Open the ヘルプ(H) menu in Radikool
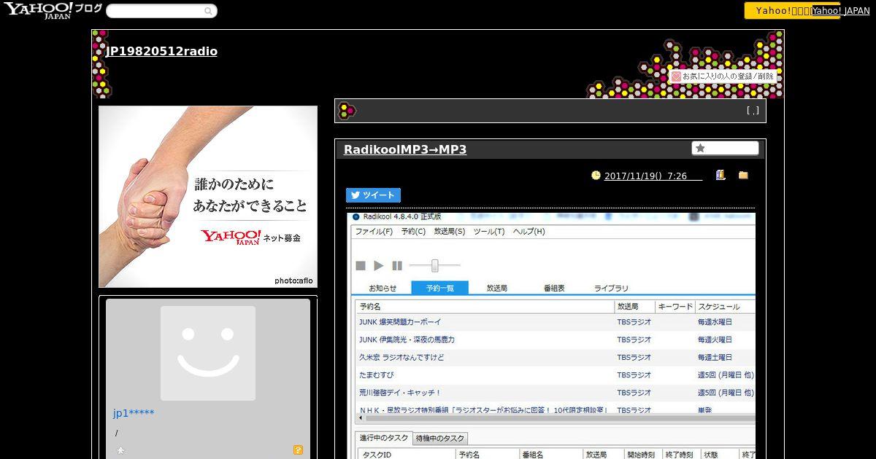This screenshot has width=876, height=459. [x=529, y=232]
